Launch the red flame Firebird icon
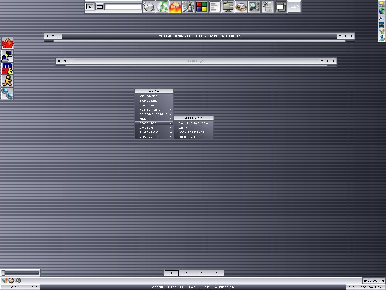Viewport: 386px width, 290px height. click(8, 43)
